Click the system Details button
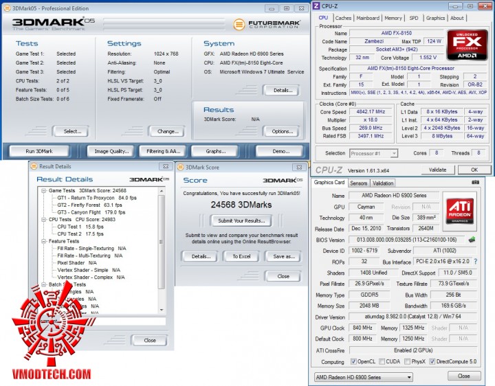 click(282, 90)
